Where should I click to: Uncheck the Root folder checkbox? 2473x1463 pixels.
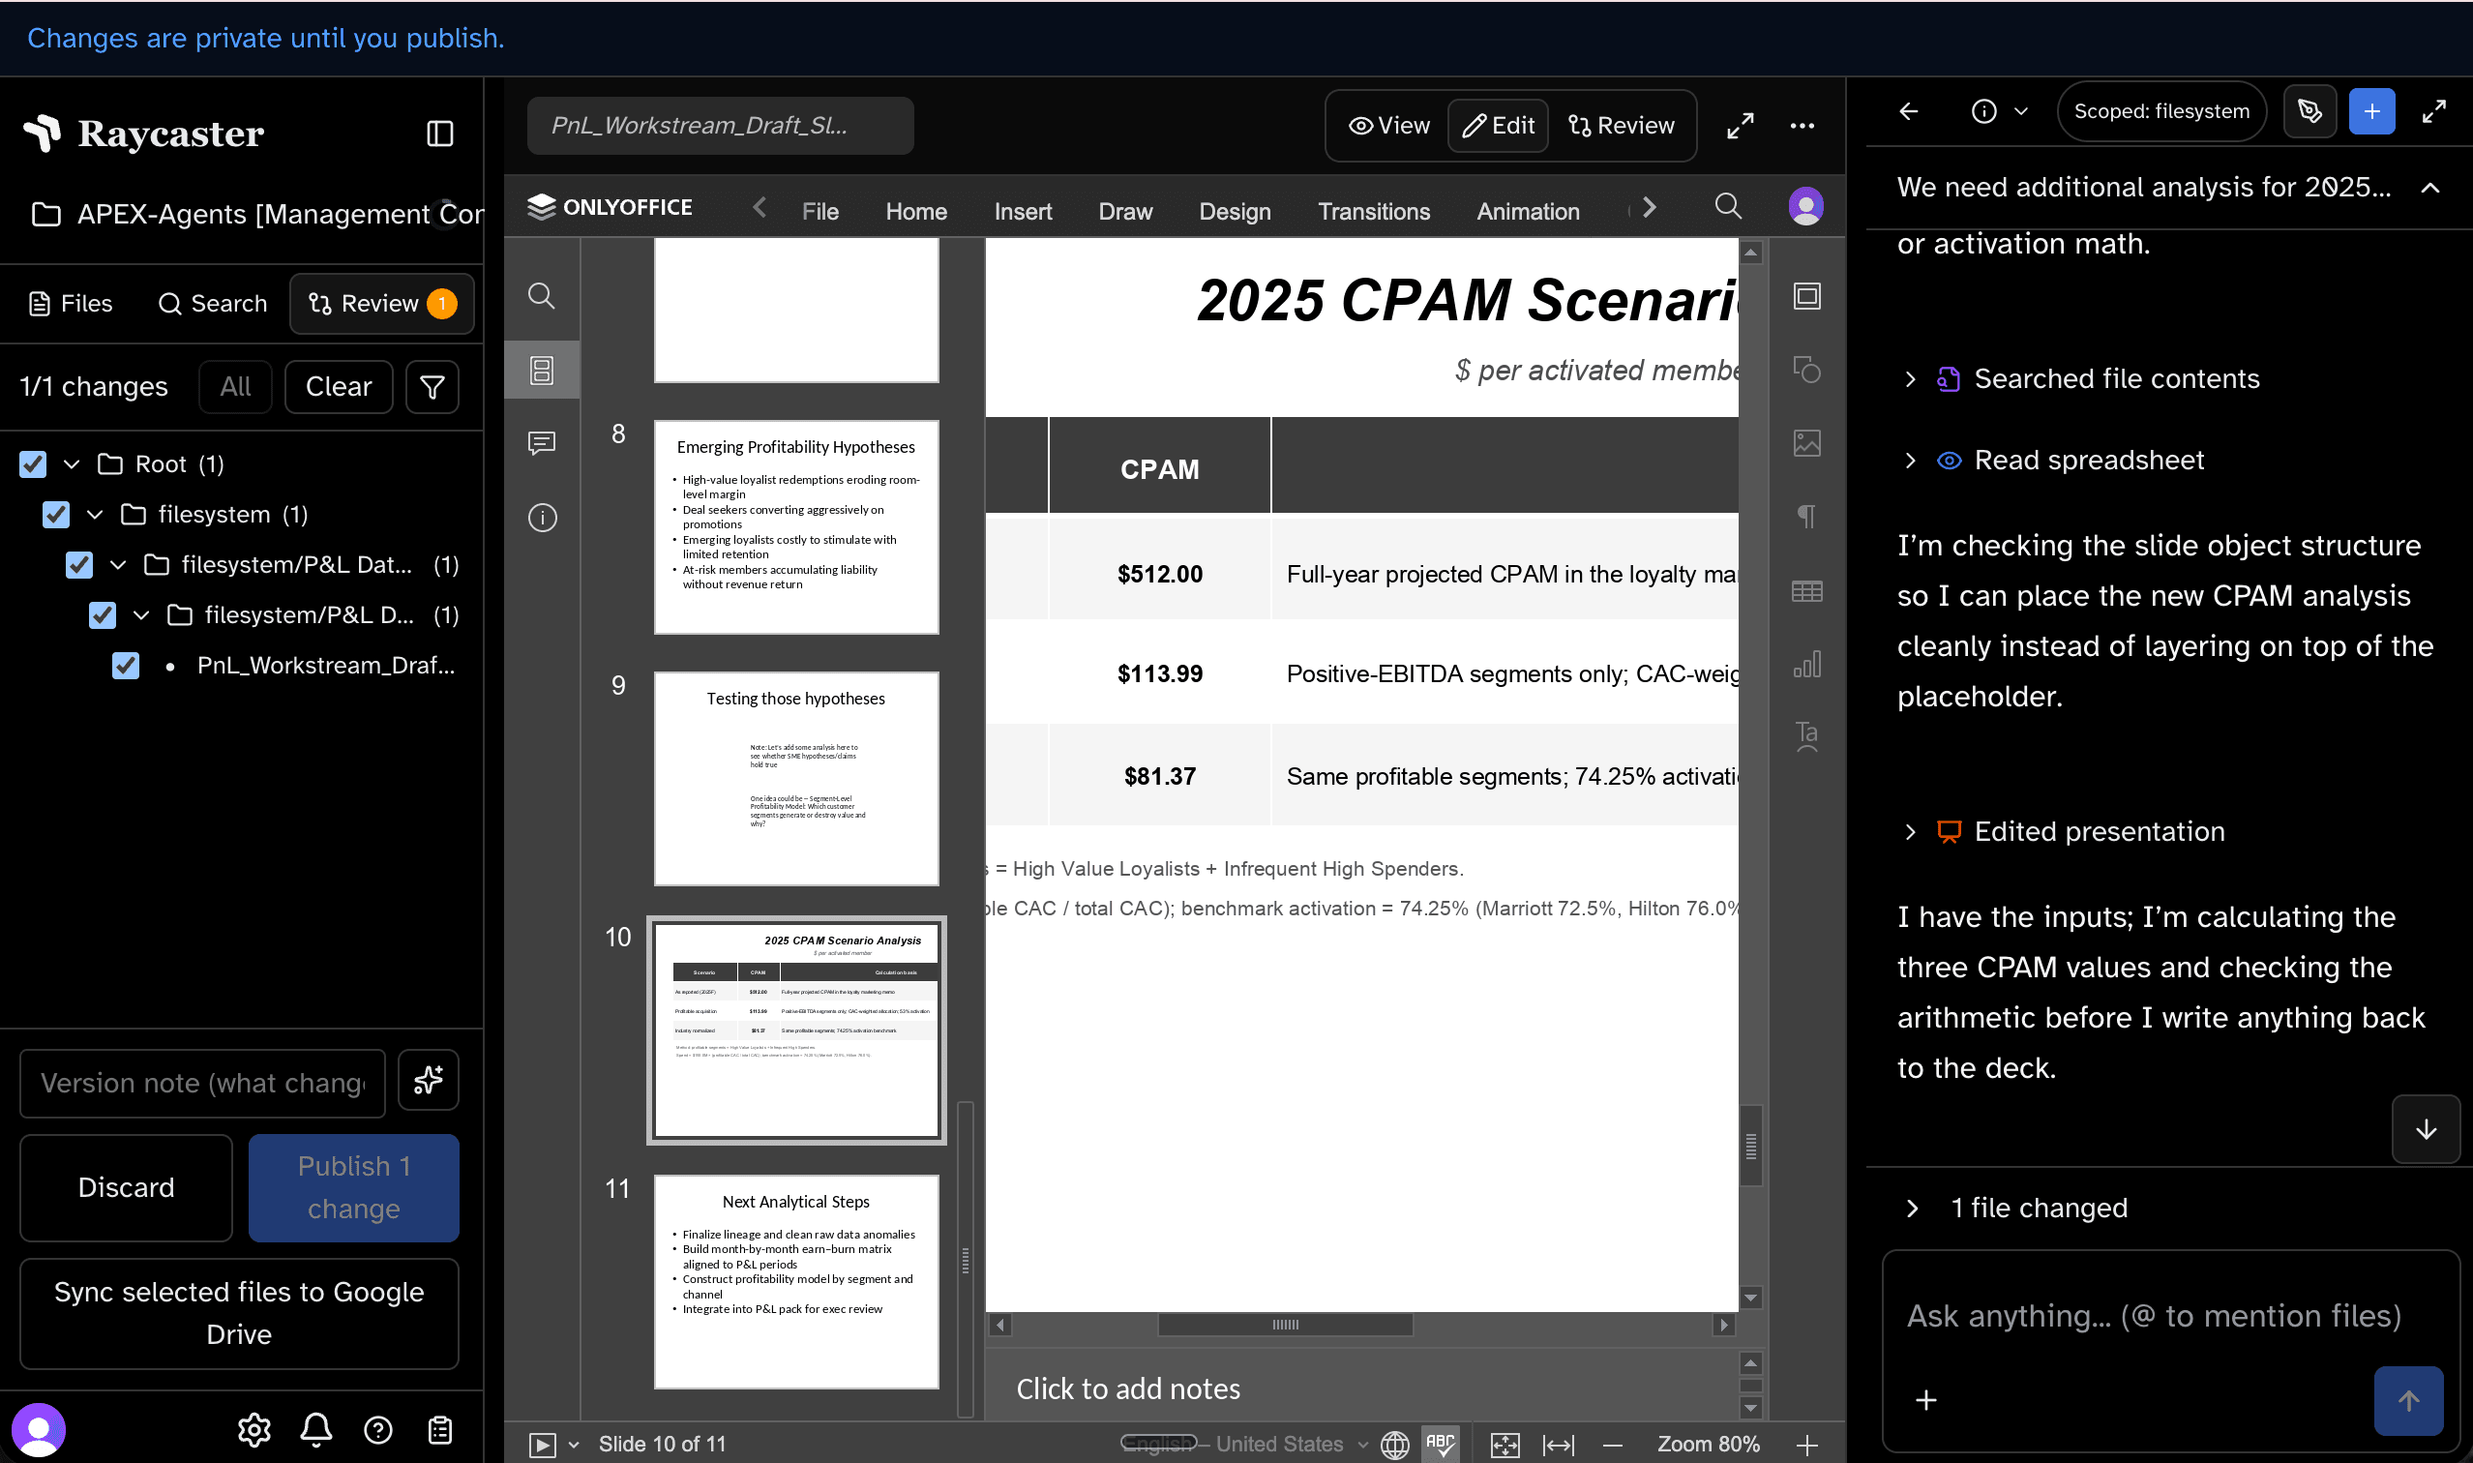[x=33, y=463]
